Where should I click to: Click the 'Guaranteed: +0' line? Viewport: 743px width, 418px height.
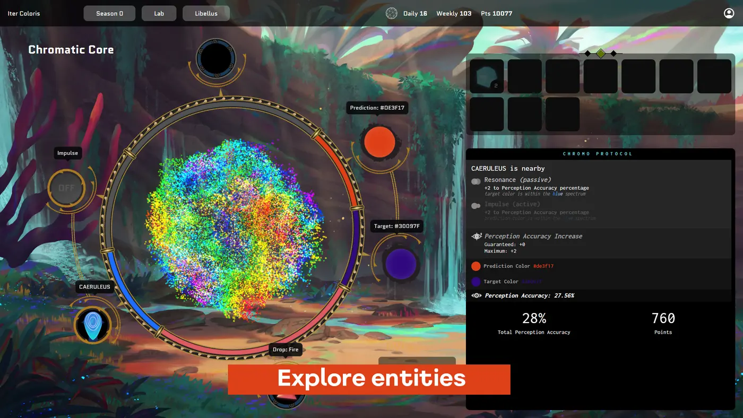click(x=505, y=245)
